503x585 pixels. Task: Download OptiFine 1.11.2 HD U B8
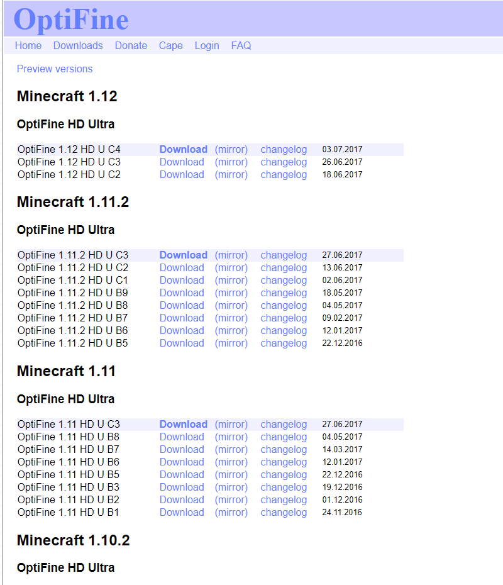(x=182, y=306)
